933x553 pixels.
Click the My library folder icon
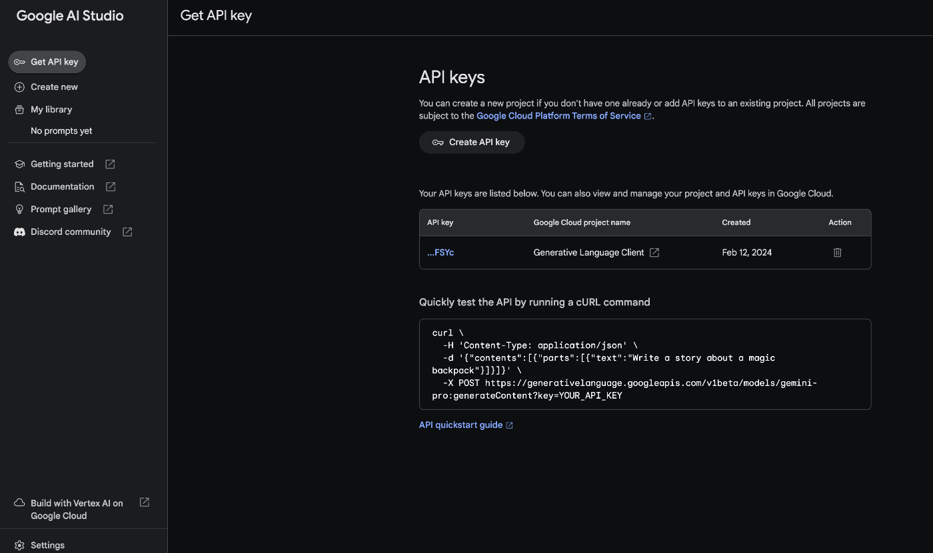(x=19, y=110)
